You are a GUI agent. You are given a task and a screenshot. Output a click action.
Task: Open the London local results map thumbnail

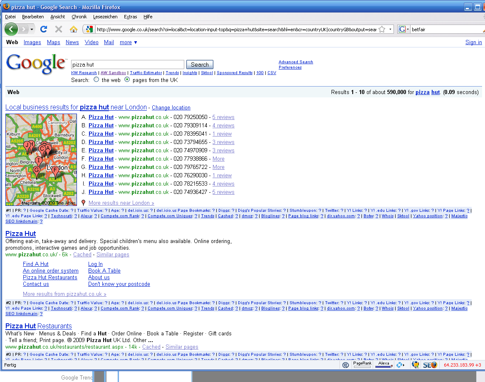(41, 160)
